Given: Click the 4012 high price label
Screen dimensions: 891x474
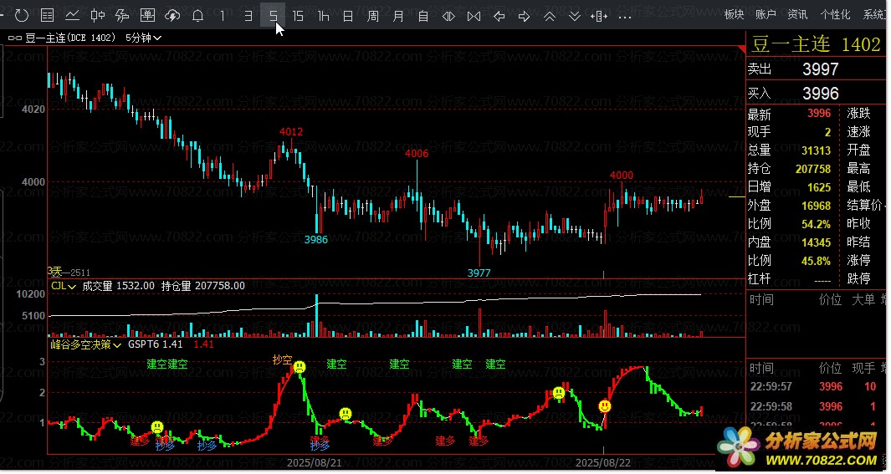Looking at the screenshot, I should click(x=291, y=132).
